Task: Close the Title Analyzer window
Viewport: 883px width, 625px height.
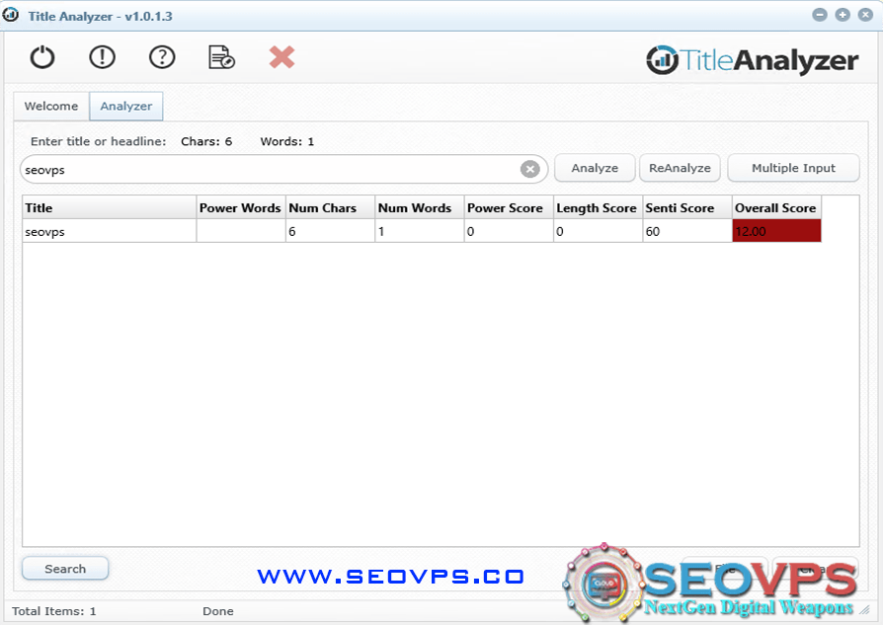Action: (865, 15)
